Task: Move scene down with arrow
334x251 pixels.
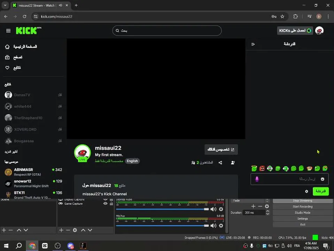Action: click(26, 230)
